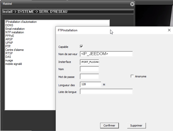The width and height of the screenshot is (173, 131).
Task: Click the FTPInstallation dialog title
Action: pos(68,30)
